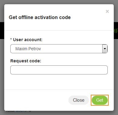Click the Get offline activation code title

(40, 17)
